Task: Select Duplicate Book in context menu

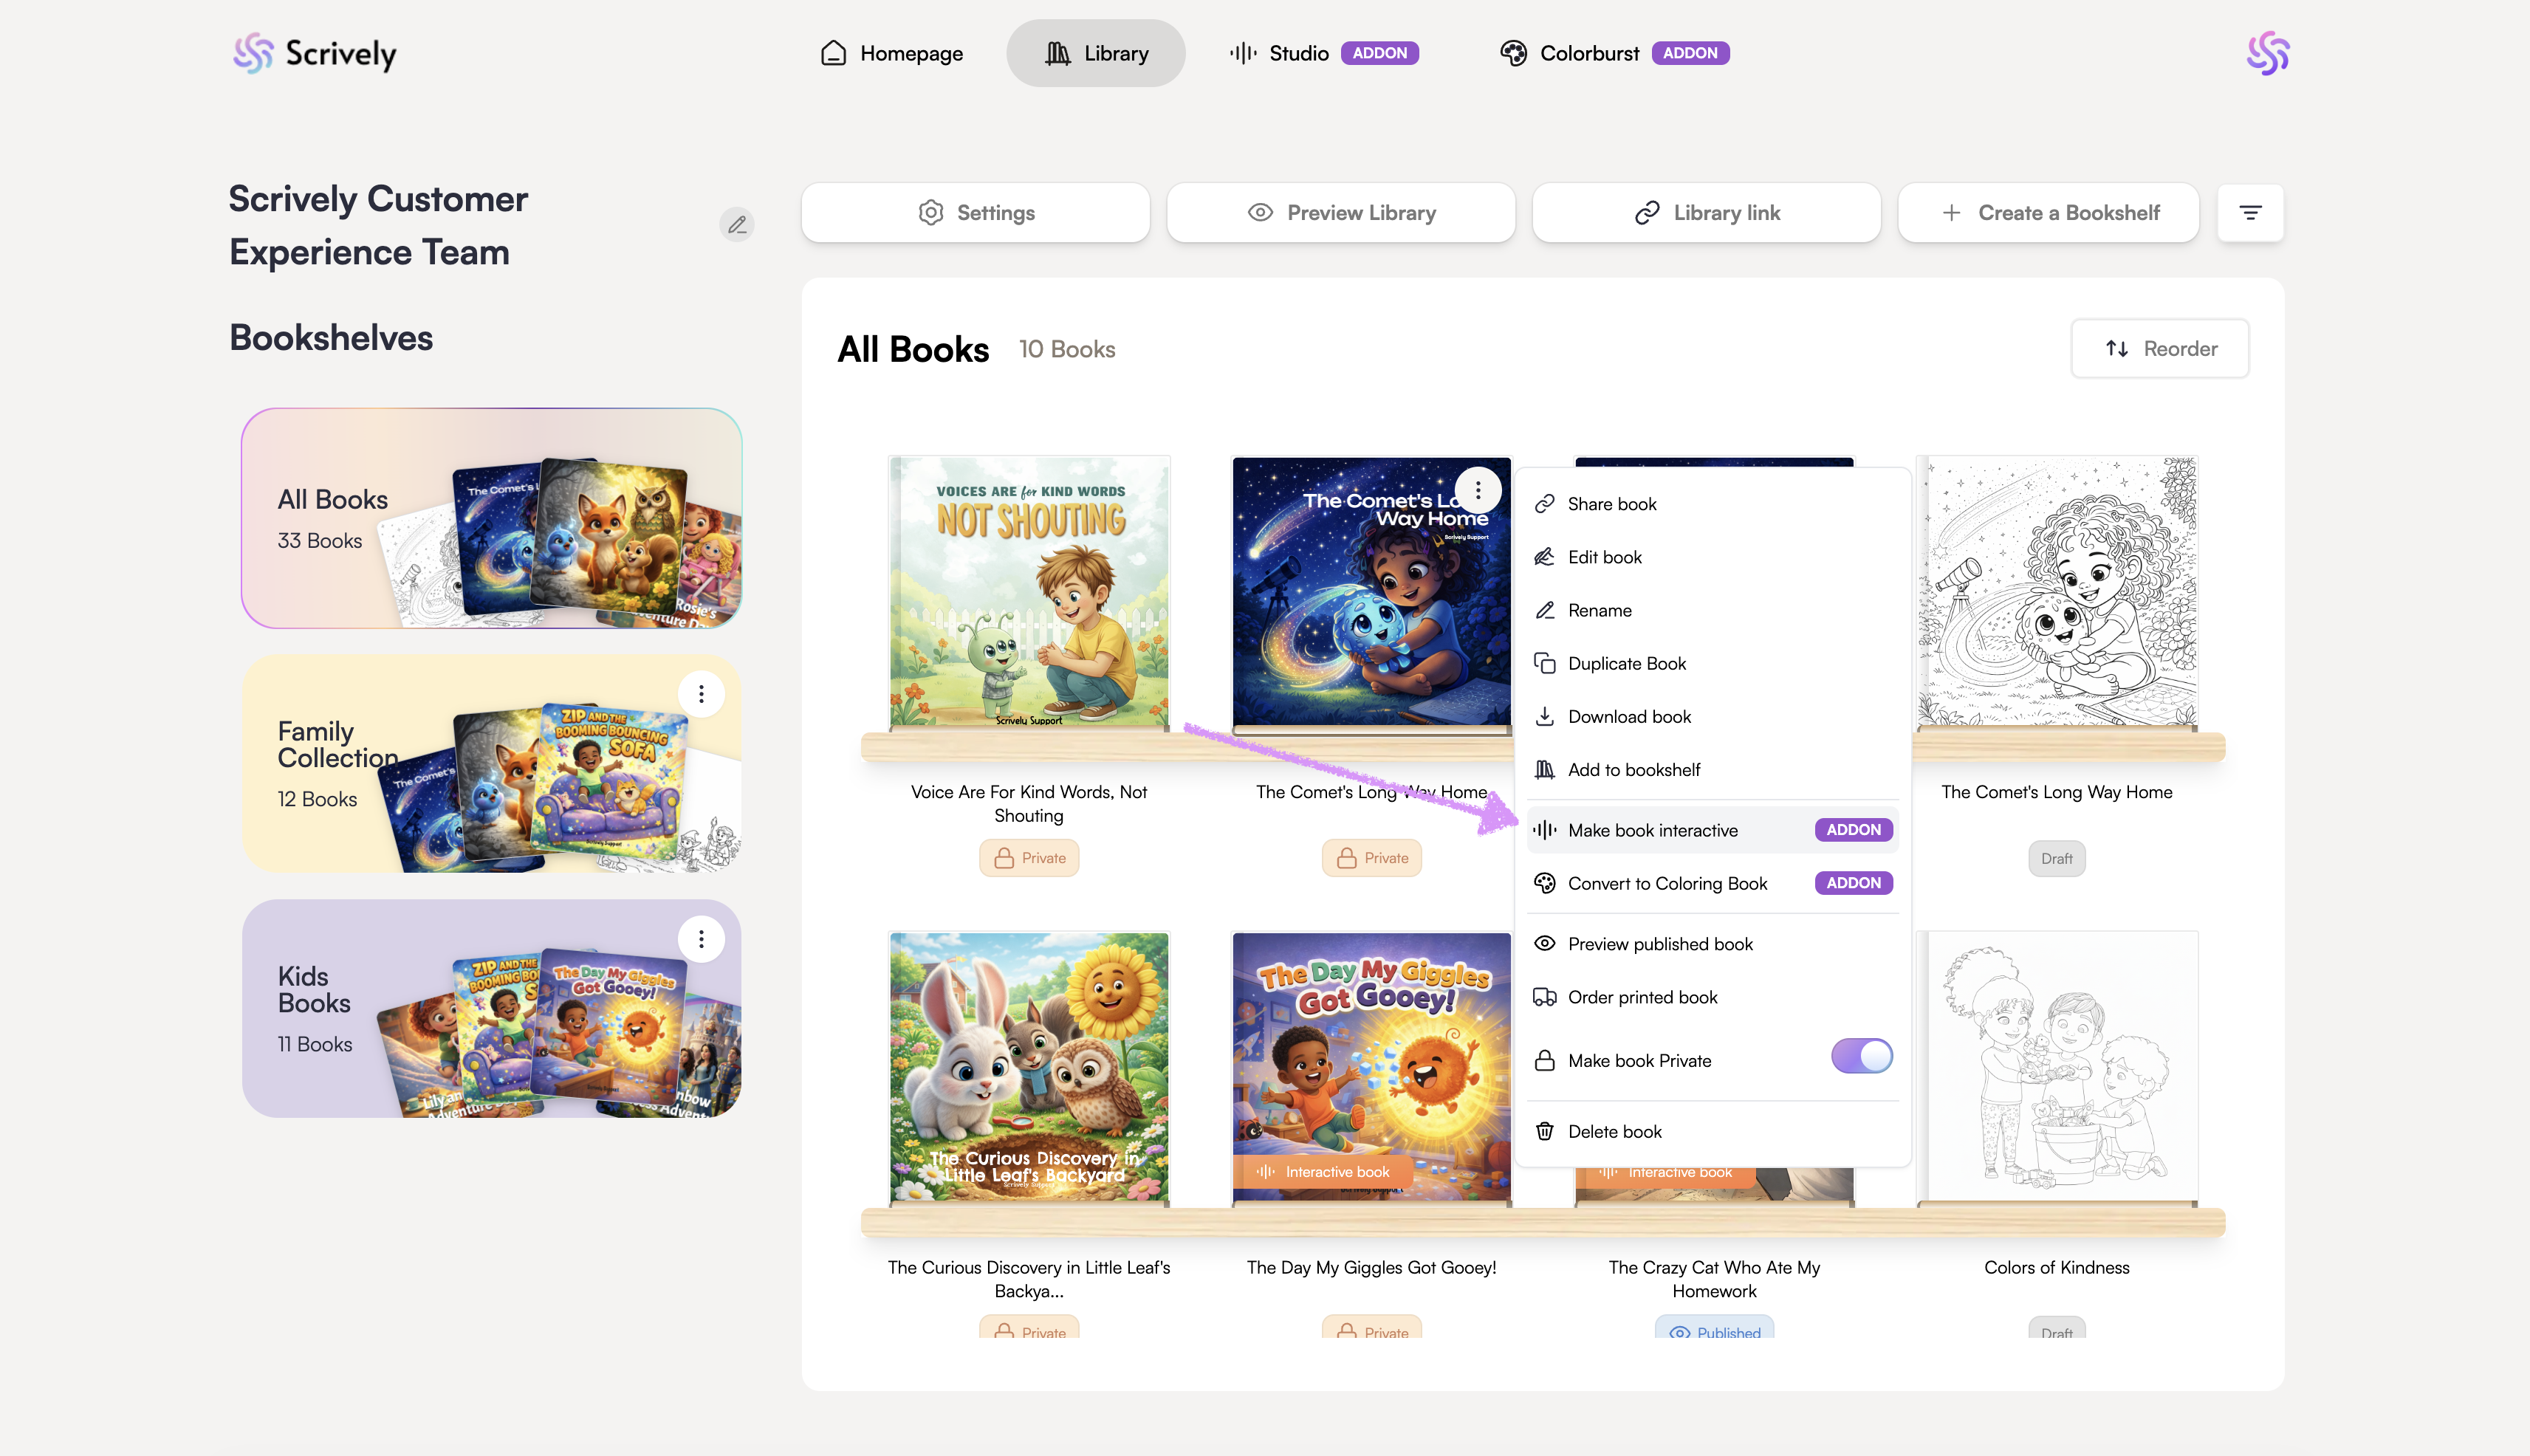Action: pyautogui.click(x=1626, y=663)
